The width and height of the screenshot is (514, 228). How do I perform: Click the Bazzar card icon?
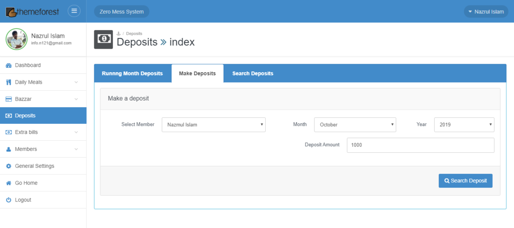coord(9,99)
